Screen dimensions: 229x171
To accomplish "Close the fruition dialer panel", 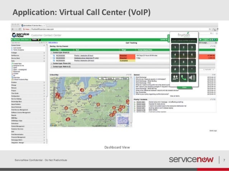I will [x=184, y=87].
